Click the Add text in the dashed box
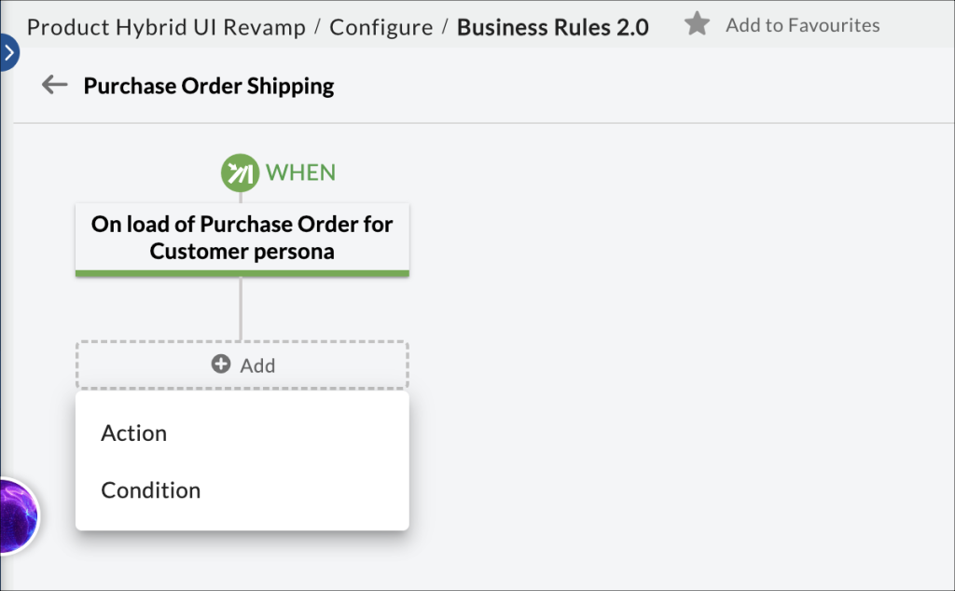 pyautogui.click(x=257, y=365)
